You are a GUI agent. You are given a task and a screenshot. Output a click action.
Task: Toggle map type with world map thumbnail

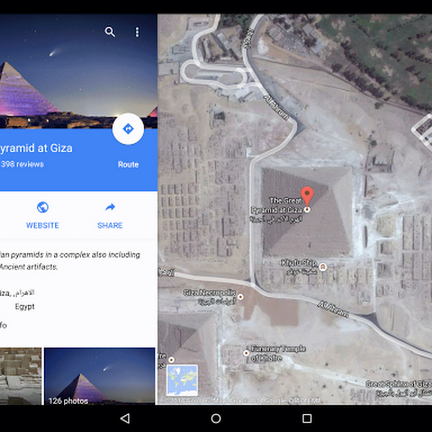click(x=182, y=380)
